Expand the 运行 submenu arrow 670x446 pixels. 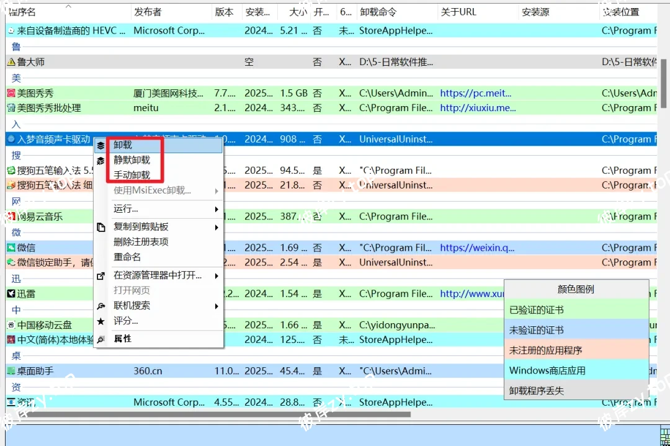(217, 210)
